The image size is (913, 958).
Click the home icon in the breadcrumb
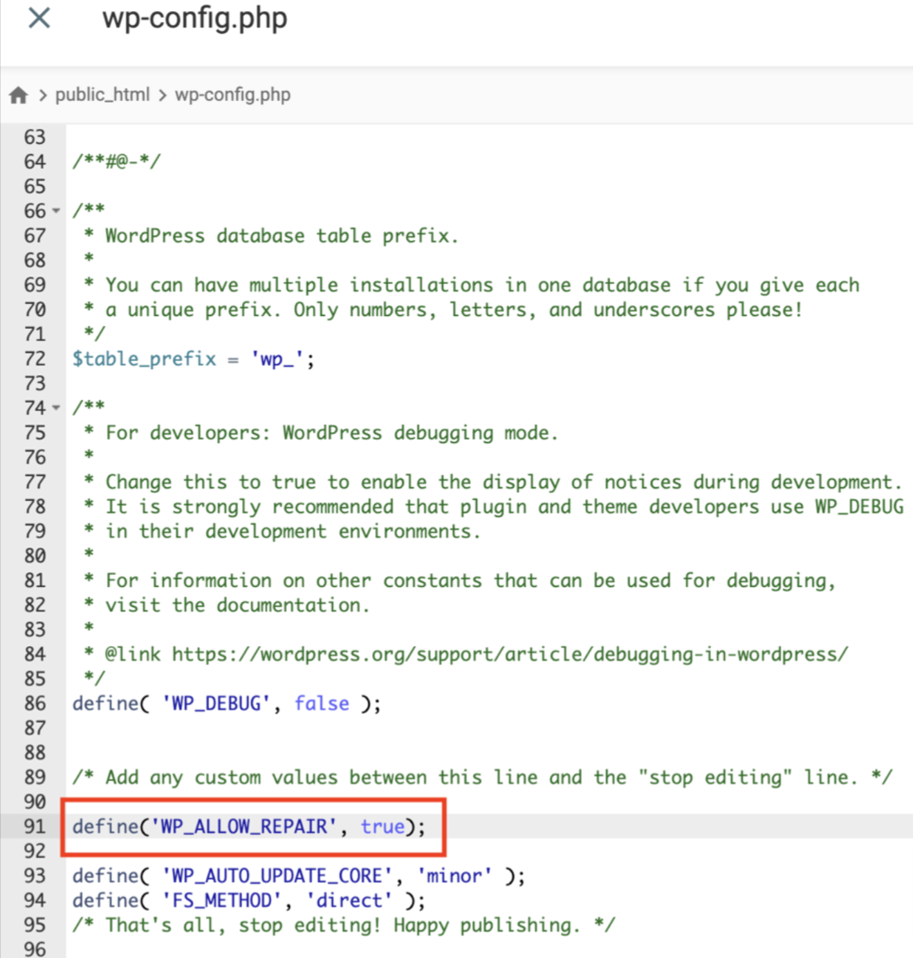(x=18, y=95)
